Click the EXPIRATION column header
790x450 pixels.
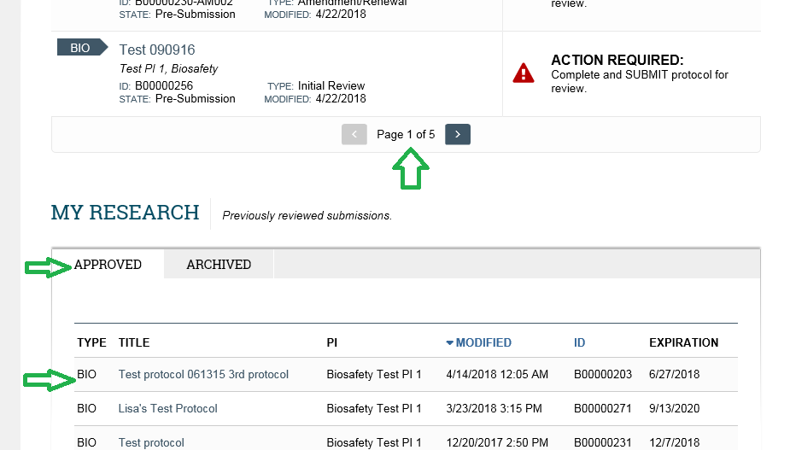pyautogui.click(x=684, y=342)
